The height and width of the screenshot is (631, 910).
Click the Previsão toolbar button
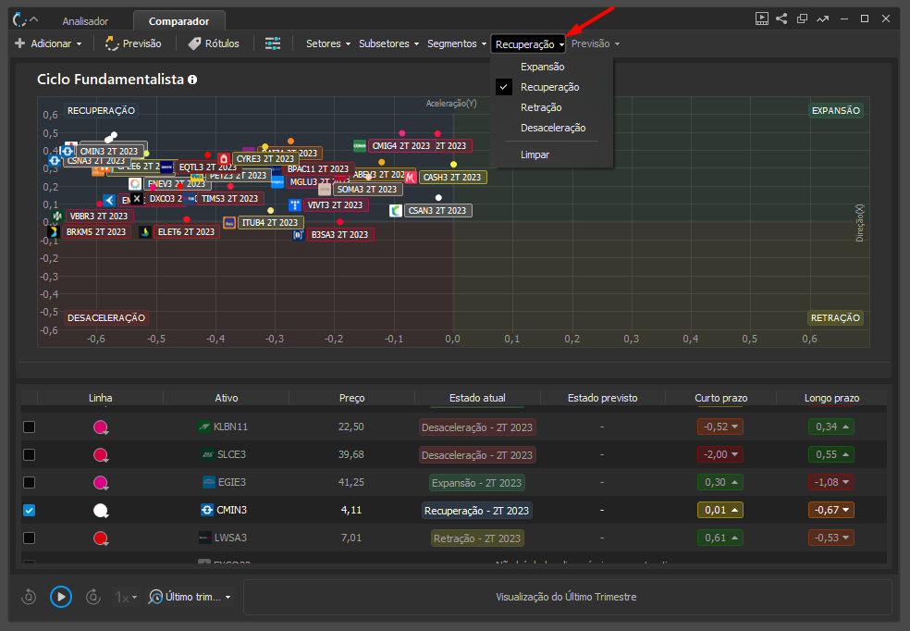pos(133,43)
